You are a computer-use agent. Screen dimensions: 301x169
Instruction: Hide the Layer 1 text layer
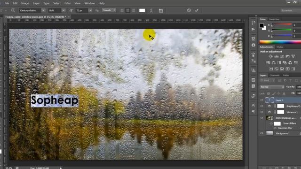pos(261,100)
